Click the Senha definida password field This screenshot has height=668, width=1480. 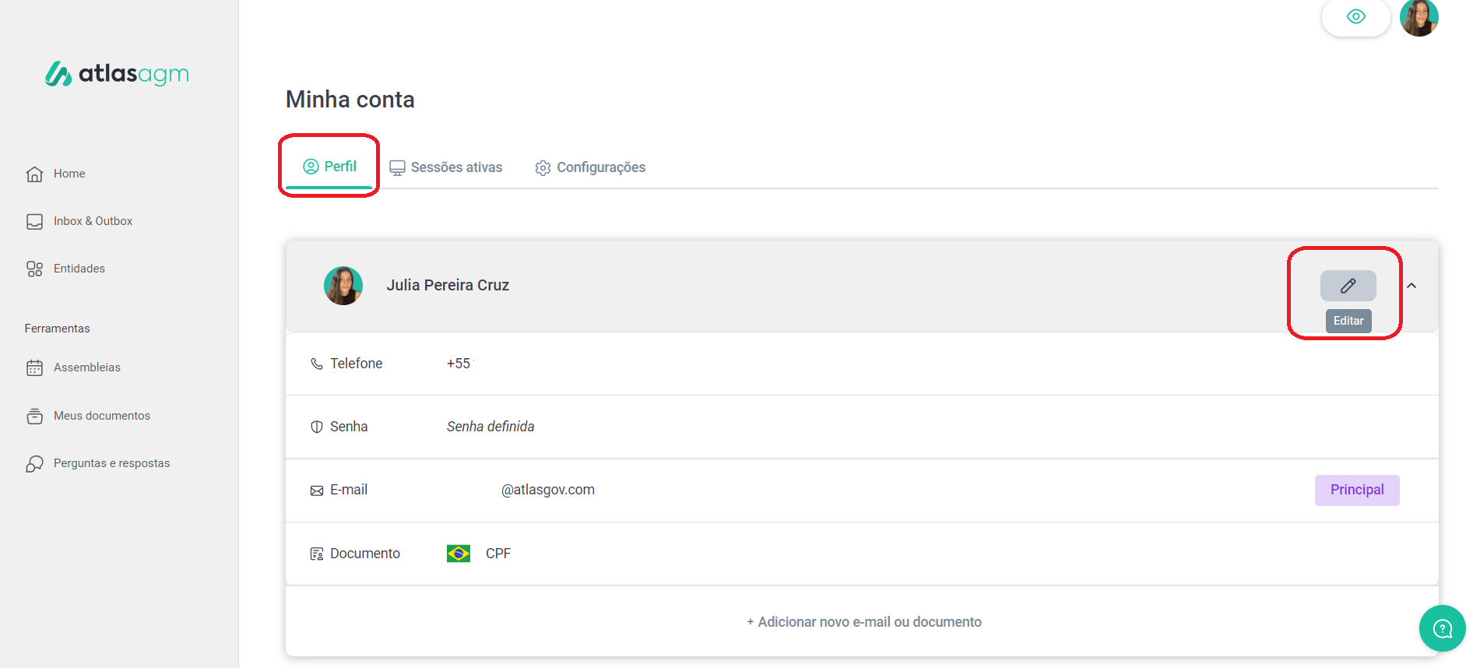click(x=490, y=427)
